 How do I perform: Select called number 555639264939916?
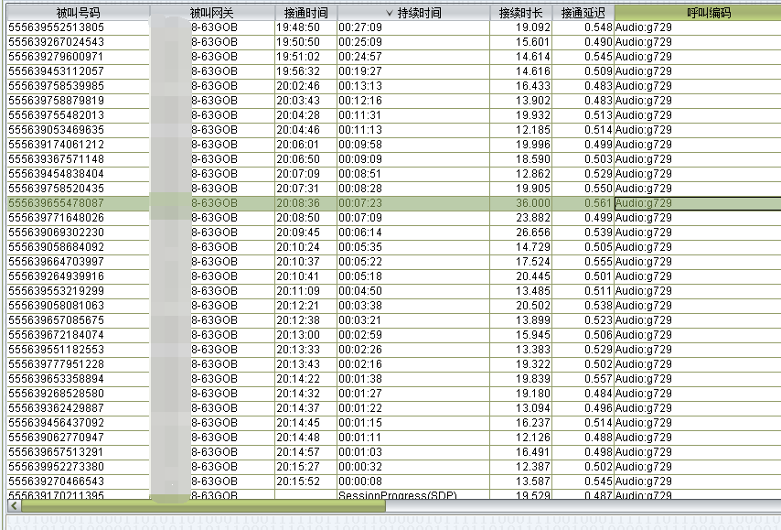57,276
